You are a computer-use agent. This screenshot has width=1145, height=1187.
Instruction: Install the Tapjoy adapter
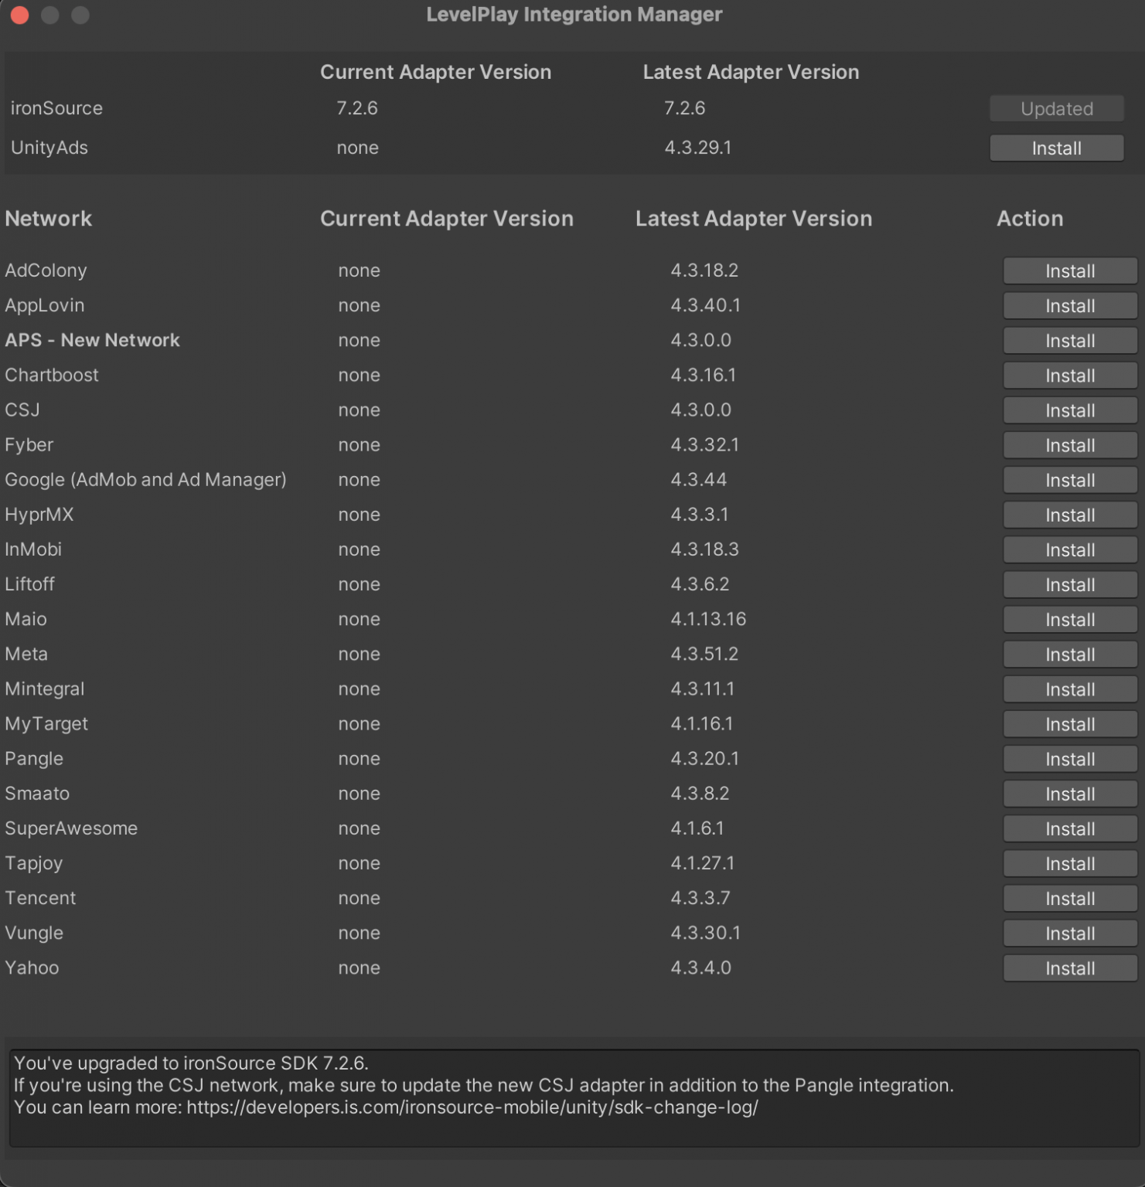pos(1069,863)
